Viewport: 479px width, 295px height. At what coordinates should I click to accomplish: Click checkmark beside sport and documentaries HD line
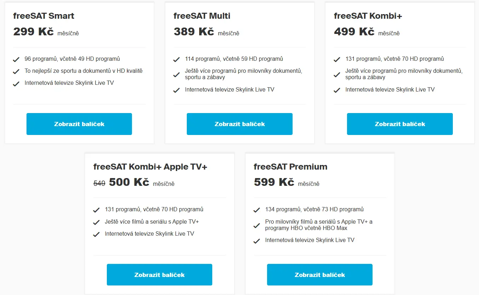point(16,71)
